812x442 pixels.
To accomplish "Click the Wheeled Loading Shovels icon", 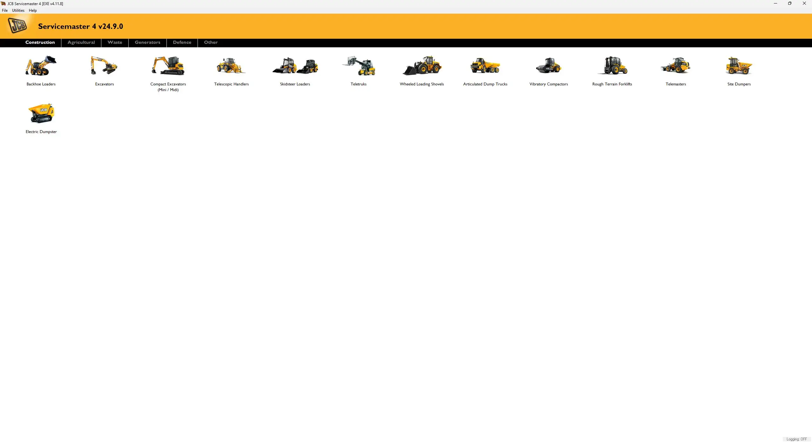I will pyautogui.click(x=421, y=65).
